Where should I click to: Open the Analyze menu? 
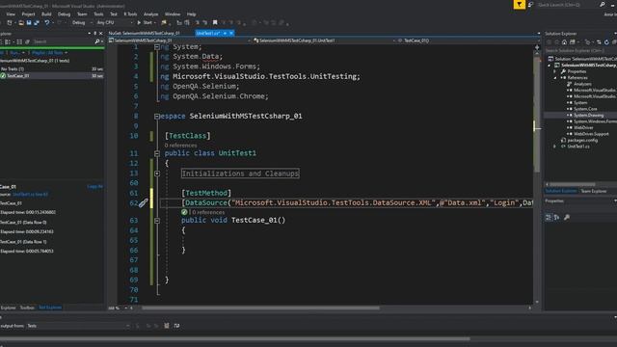[x=150, y=14]
